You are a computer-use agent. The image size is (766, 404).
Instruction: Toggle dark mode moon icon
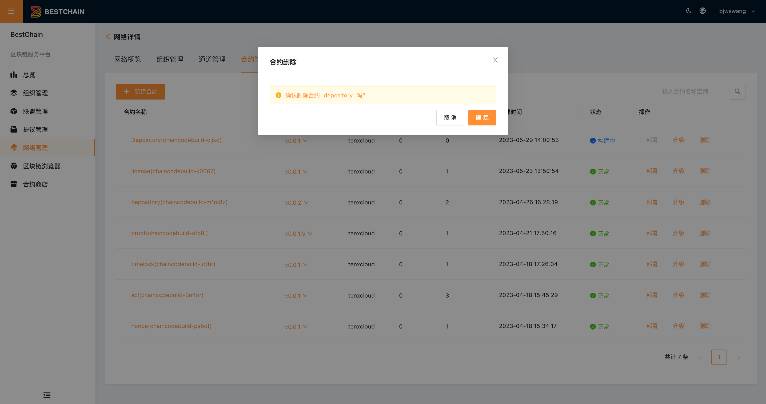pyautogui.click(x=689, y=11)
